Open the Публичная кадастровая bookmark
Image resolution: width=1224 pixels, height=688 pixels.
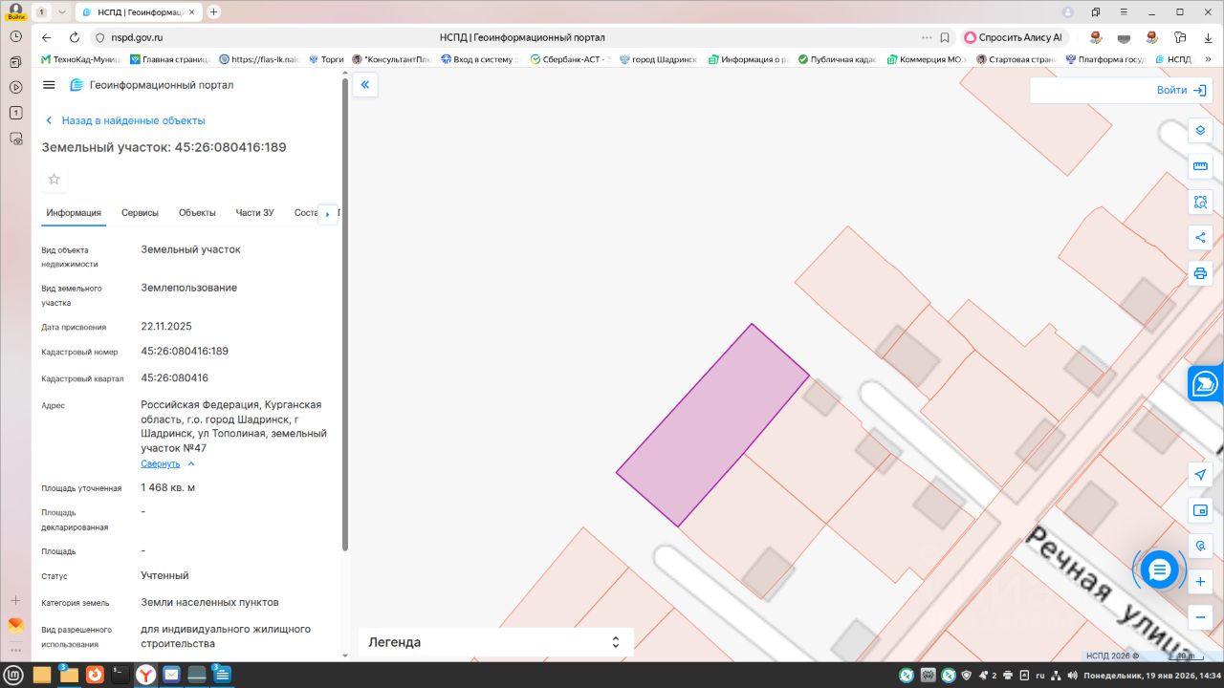(838, 59)
